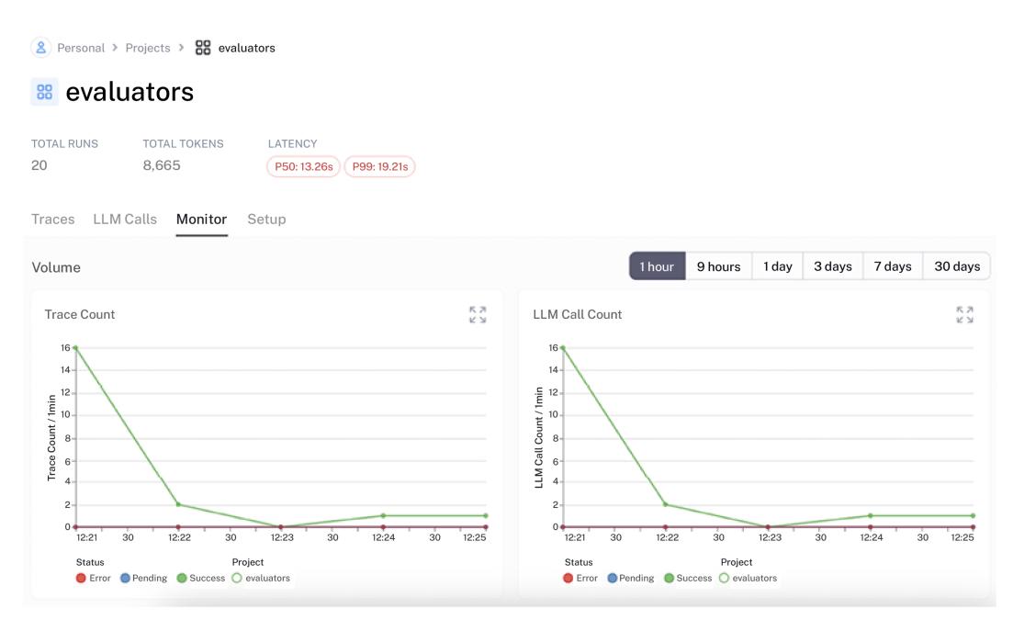This screenshot has height=620, width=1013.
Task: Select the 7 days time range
Action: pyautogui.click(x=892, y=266)
